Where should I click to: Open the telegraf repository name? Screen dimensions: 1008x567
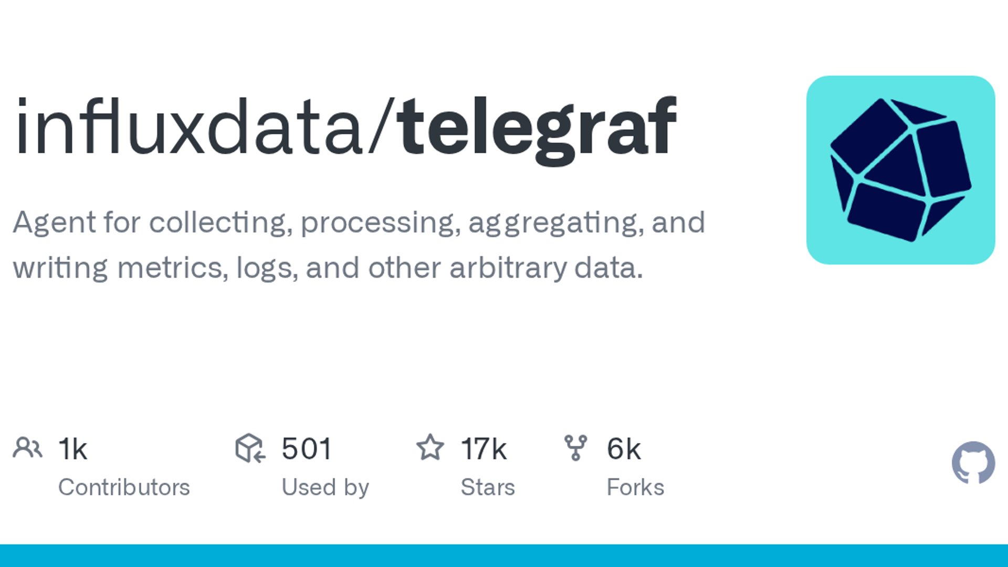pos(536,130)
